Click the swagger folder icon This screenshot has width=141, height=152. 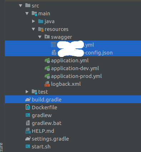click(47, 37)
